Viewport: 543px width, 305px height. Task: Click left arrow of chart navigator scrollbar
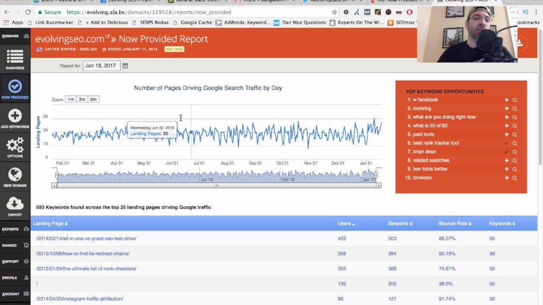point(54,186)
